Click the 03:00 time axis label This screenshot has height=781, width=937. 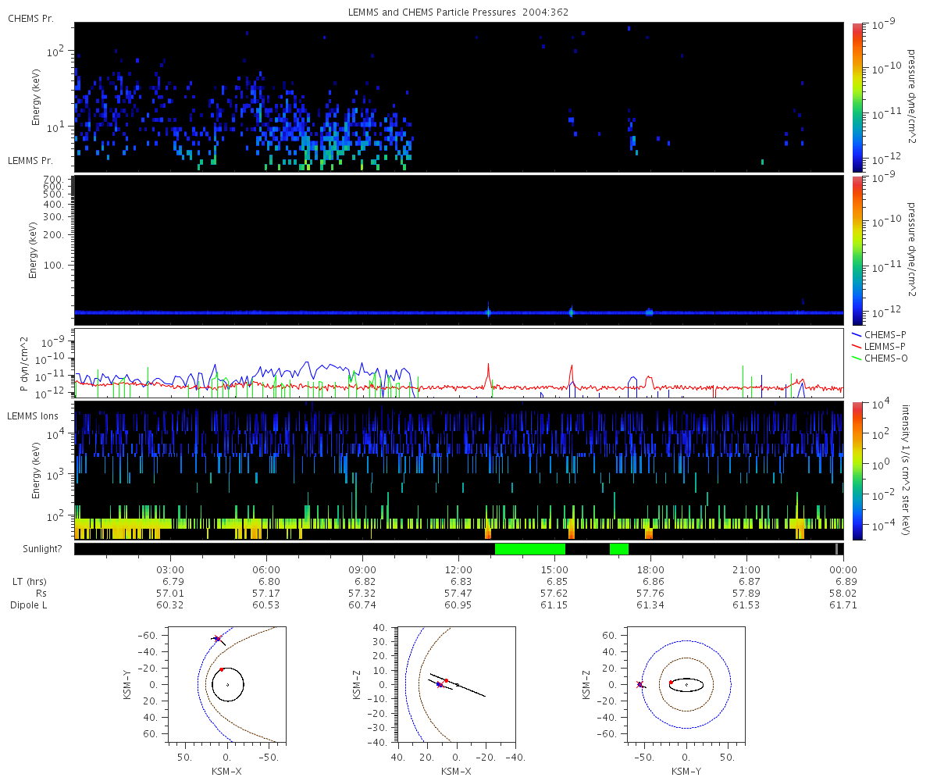pos(170,570)
